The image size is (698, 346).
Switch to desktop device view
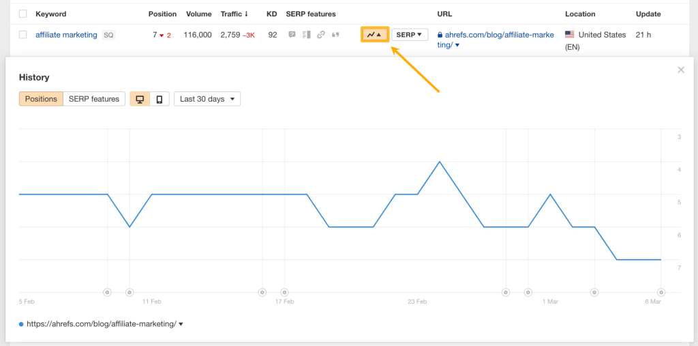point(140,99)
